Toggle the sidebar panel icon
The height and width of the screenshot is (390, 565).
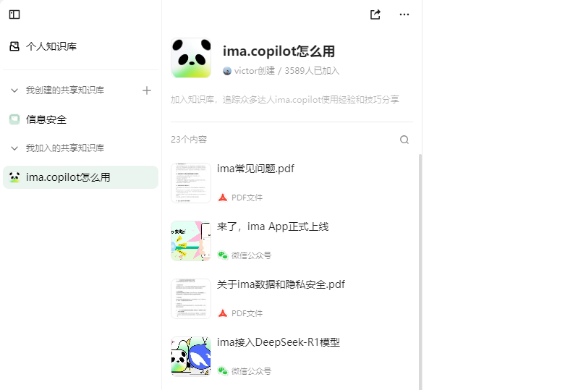pos(14,14)
